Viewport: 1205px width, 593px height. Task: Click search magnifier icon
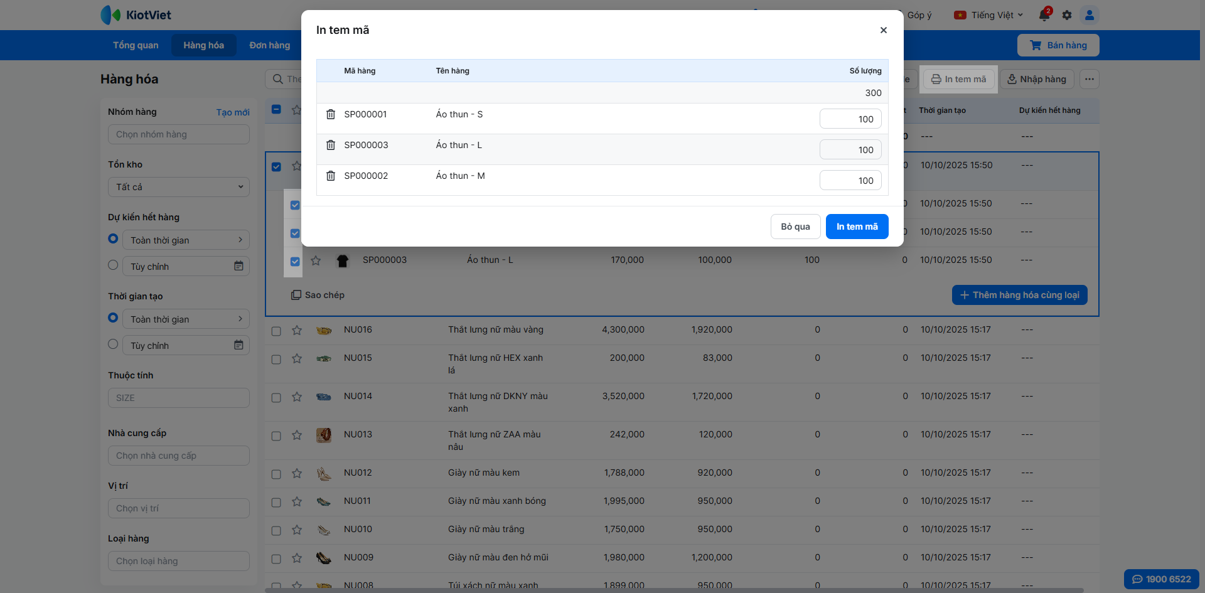click(278, 79)
